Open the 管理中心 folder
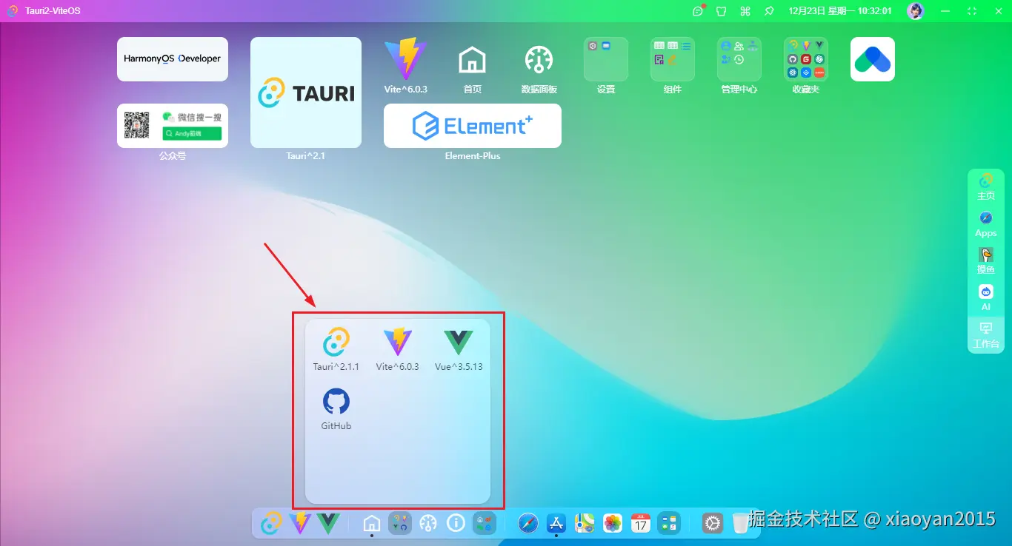The image size is (1012, 546). point(739,59)
